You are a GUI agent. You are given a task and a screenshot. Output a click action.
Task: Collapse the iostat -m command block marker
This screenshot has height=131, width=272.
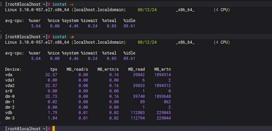click(1, 37)
